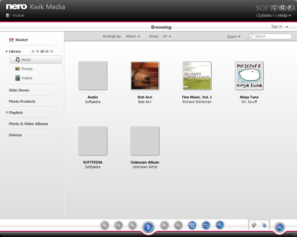Click the blue up-arrow button
297x237 pixels.
[280, 227]
